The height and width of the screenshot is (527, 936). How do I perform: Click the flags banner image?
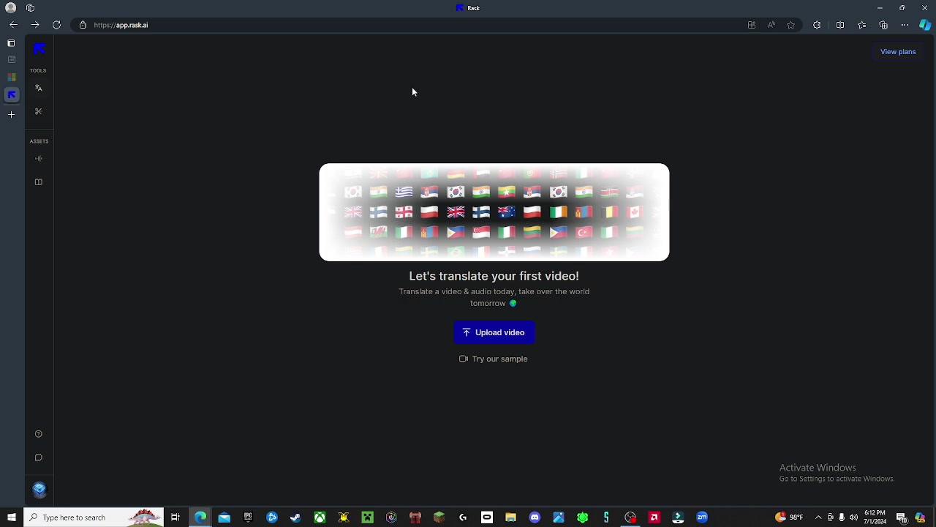[x=494, y=212]
